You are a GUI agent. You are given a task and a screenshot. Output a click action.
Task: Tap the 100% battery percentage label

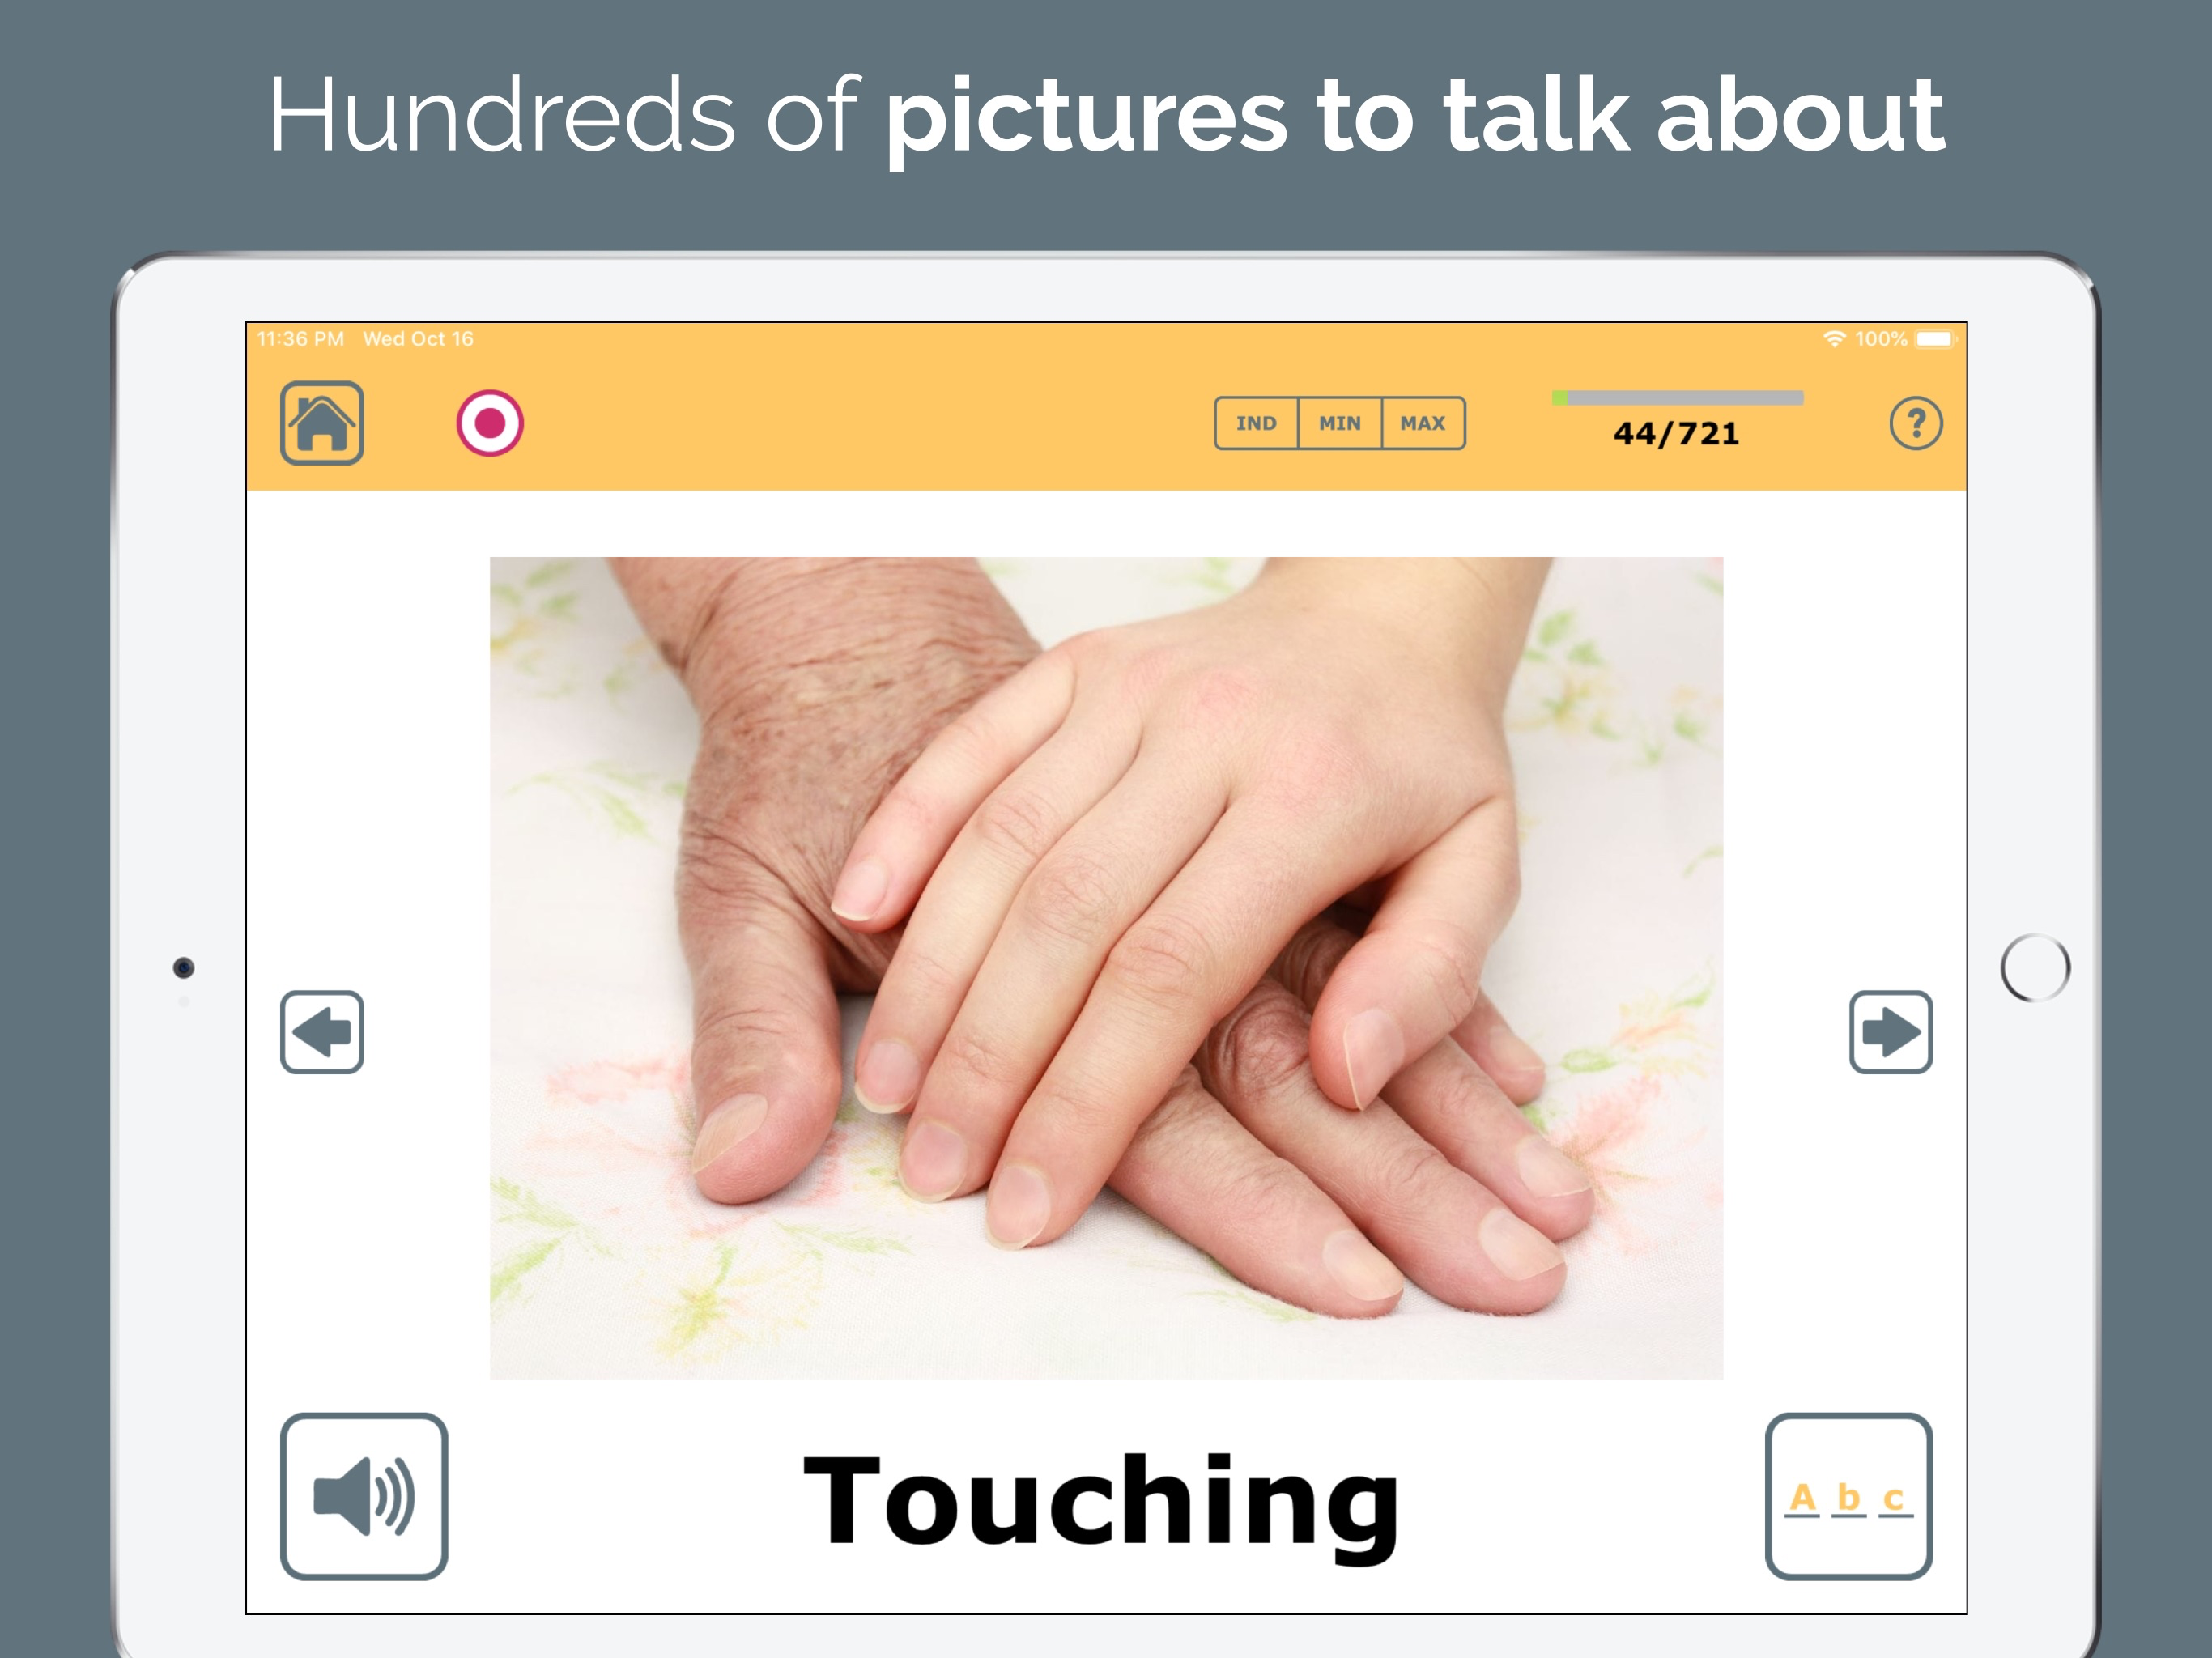click(x=1881, y=339)
